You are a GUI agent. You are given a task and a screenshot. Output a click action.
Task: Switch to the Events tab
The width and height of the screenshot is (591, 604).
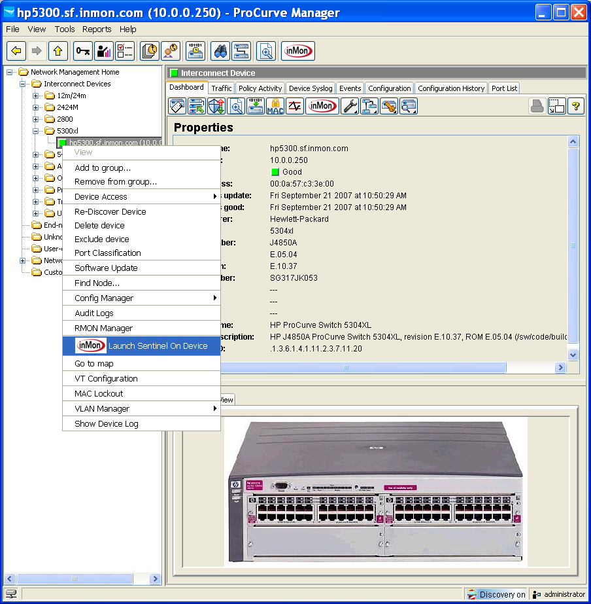tap(350, 88)
